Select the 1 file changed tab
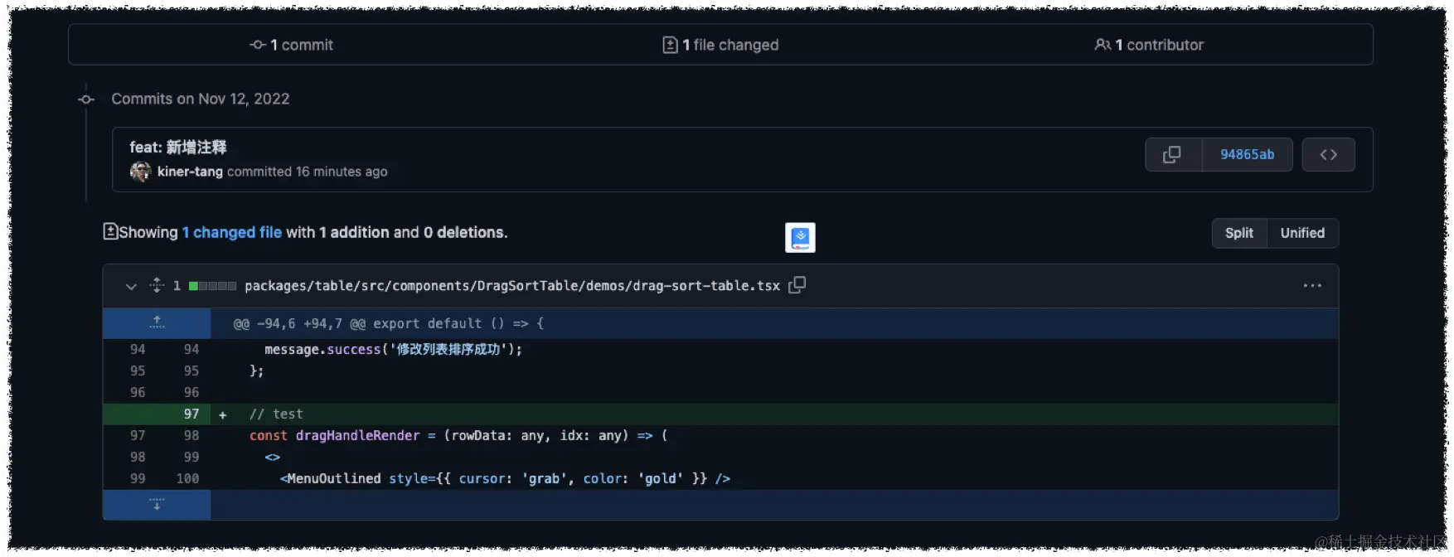Viewport: 1454px width, 557px height. [721, 45]
